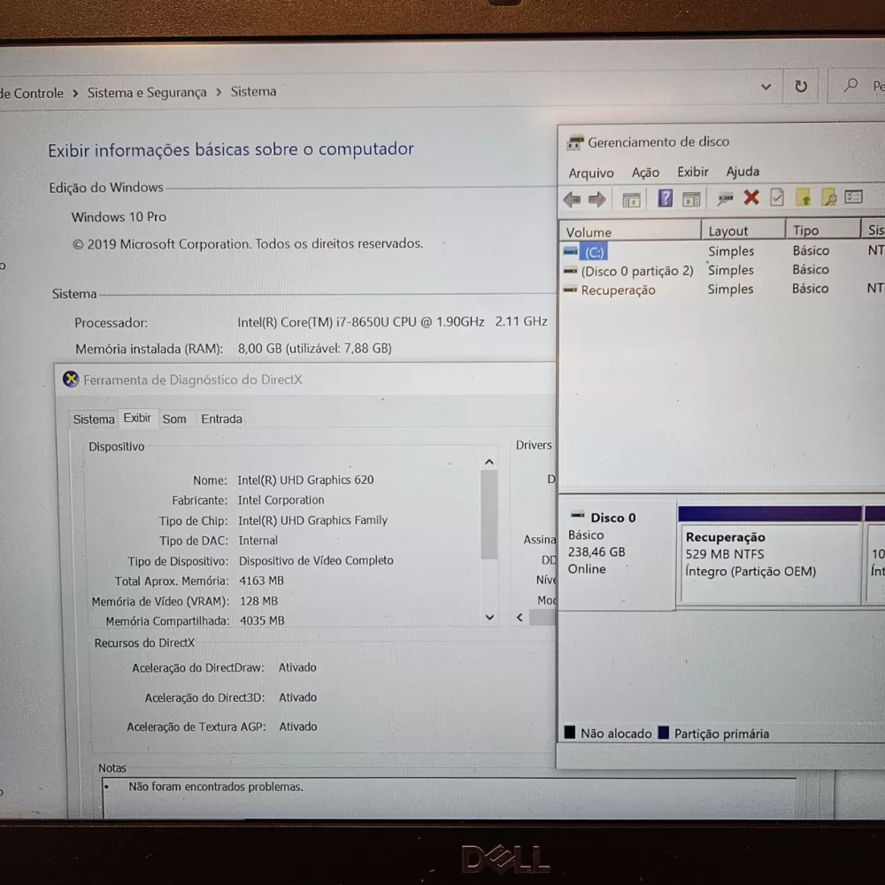Click the properties icon at the toolbar's end
Screen dimensions: 885x885
[x=851, y=198]
